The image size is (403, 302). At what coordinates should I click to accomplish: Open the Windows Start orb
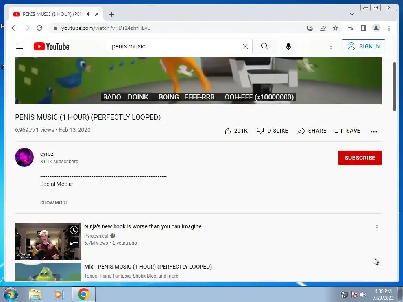point(11,294)
